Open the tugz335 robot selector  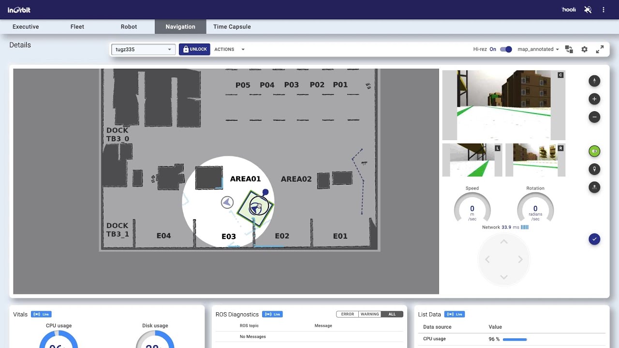click(144, 49)
